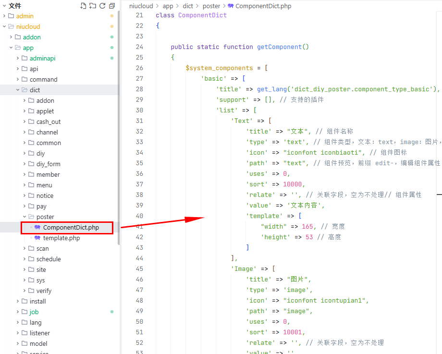Collapse the dict folder chevron
Screen dimensions: 442x354
tap(18, 90)
